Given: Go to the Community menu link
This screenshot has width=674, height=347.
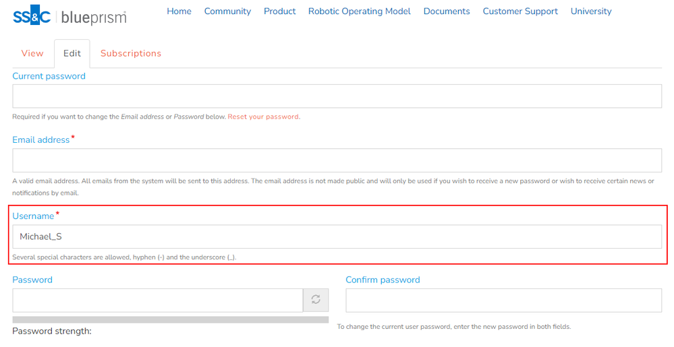Looking at the screenshot, I should coord(227,11).
